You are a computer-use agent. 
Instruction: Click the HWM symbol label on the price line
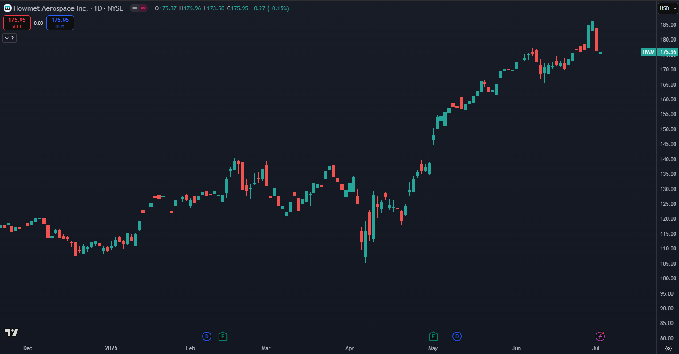pyautogui.click(x=648, y=52)
